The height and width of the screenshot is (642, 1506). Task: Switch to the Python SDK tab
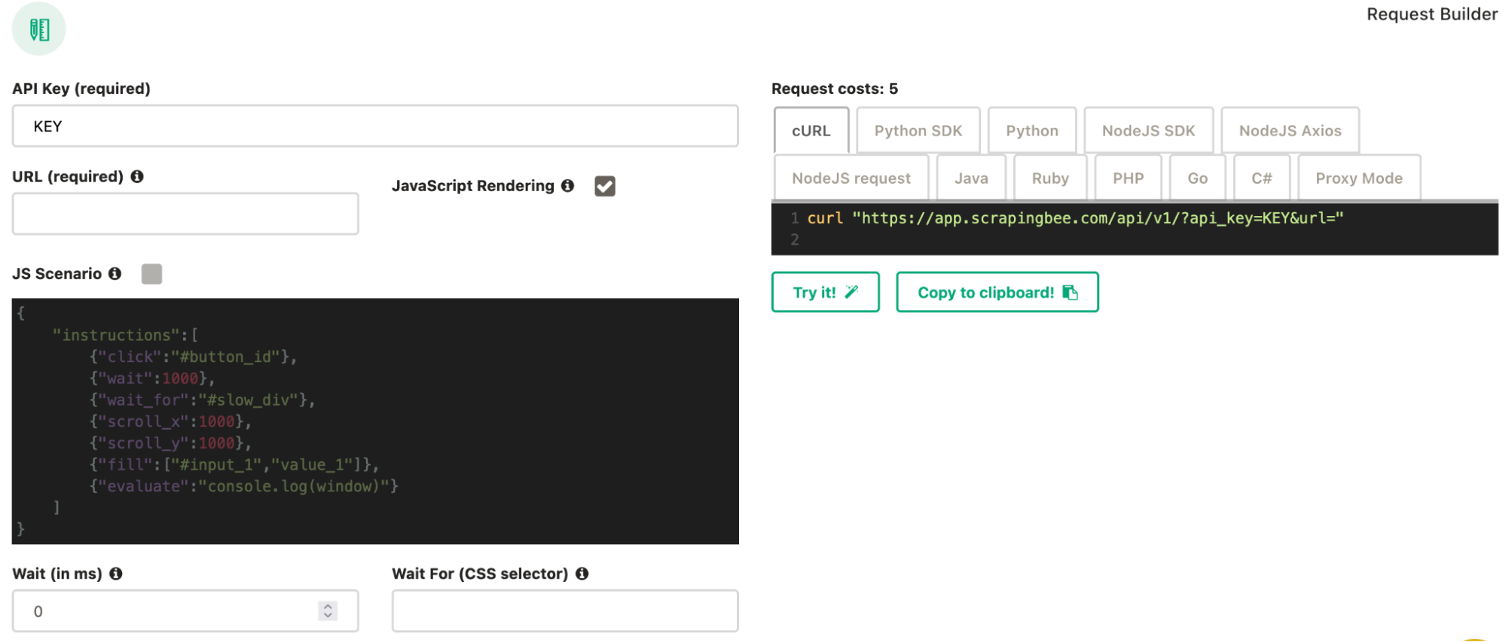point(918,131)
